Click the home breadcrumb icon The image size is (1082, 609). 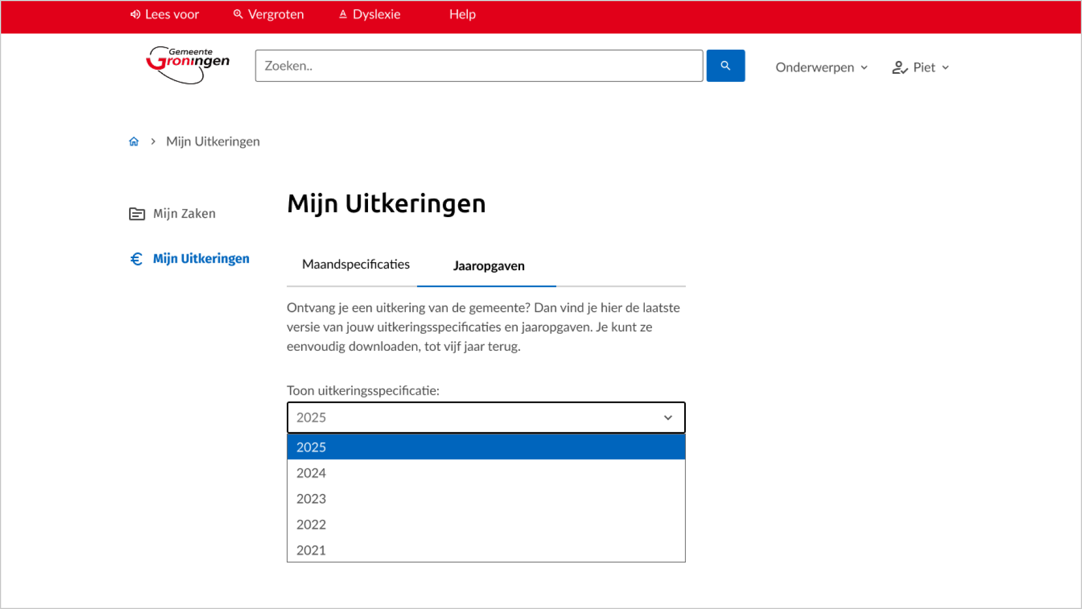134,142
